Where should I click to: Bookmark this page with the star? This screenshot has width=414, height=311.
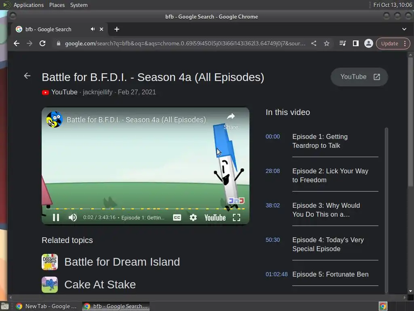tap(327, 43)
